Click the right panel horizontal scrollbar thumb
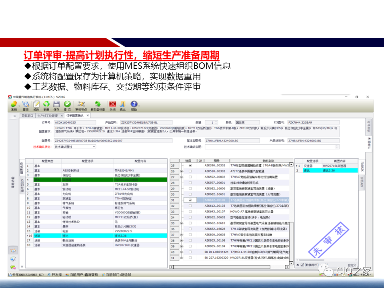The width and height of the screenshot is (384, 288). coord(312,260)
